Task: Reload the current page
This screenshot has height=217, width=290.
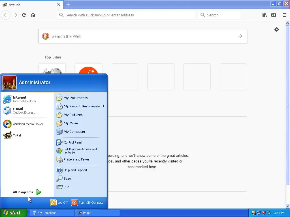Action: click(x=24, y=15)
